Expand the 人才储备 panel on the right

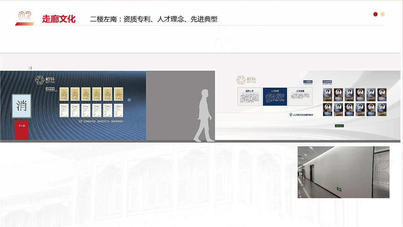[300, 96]
